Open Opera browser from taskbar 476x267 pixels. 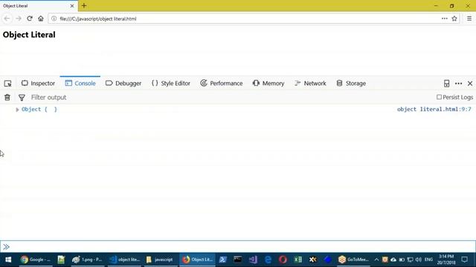[x=283, y=260]
